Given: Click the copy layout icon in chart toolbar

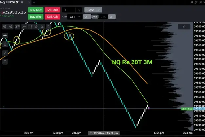Looking at the screenshot, I should coord(49,27).
